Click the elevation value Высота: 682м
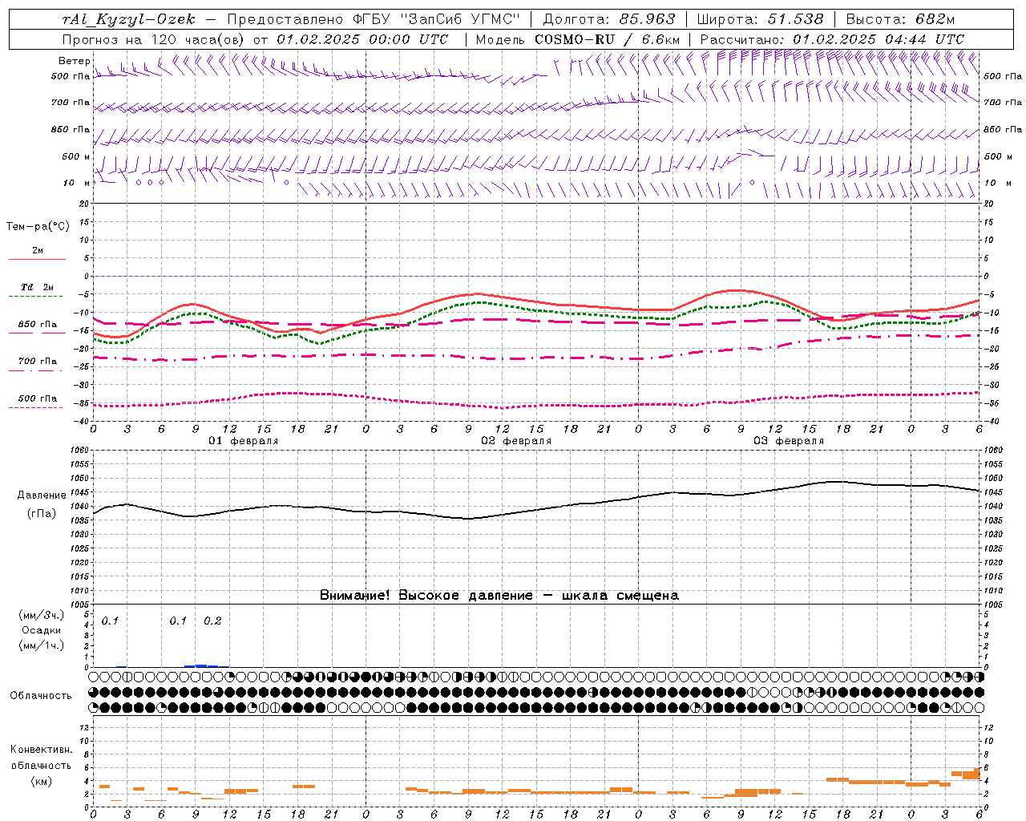The height and width of the screenshot is (821, 1026). click(x=900, y=19)
